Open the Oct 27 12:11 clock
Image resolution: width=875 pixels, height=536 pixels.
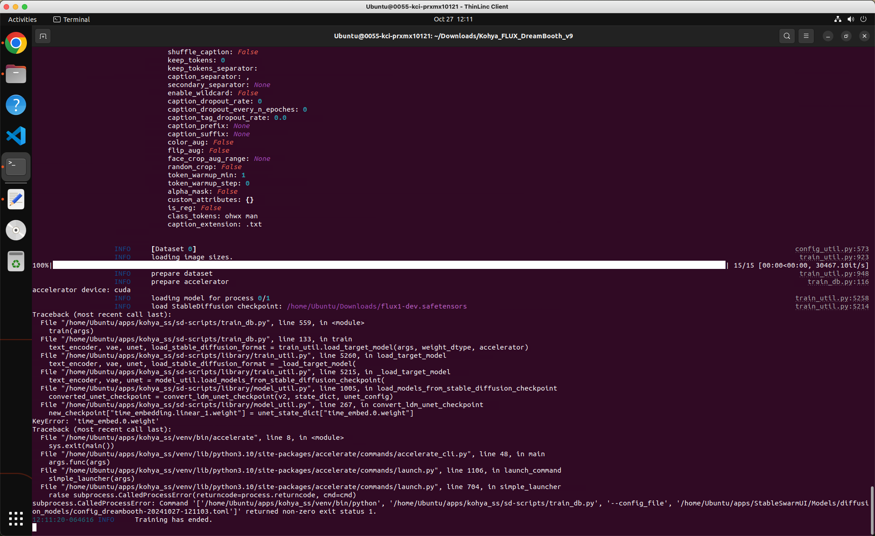453,19
